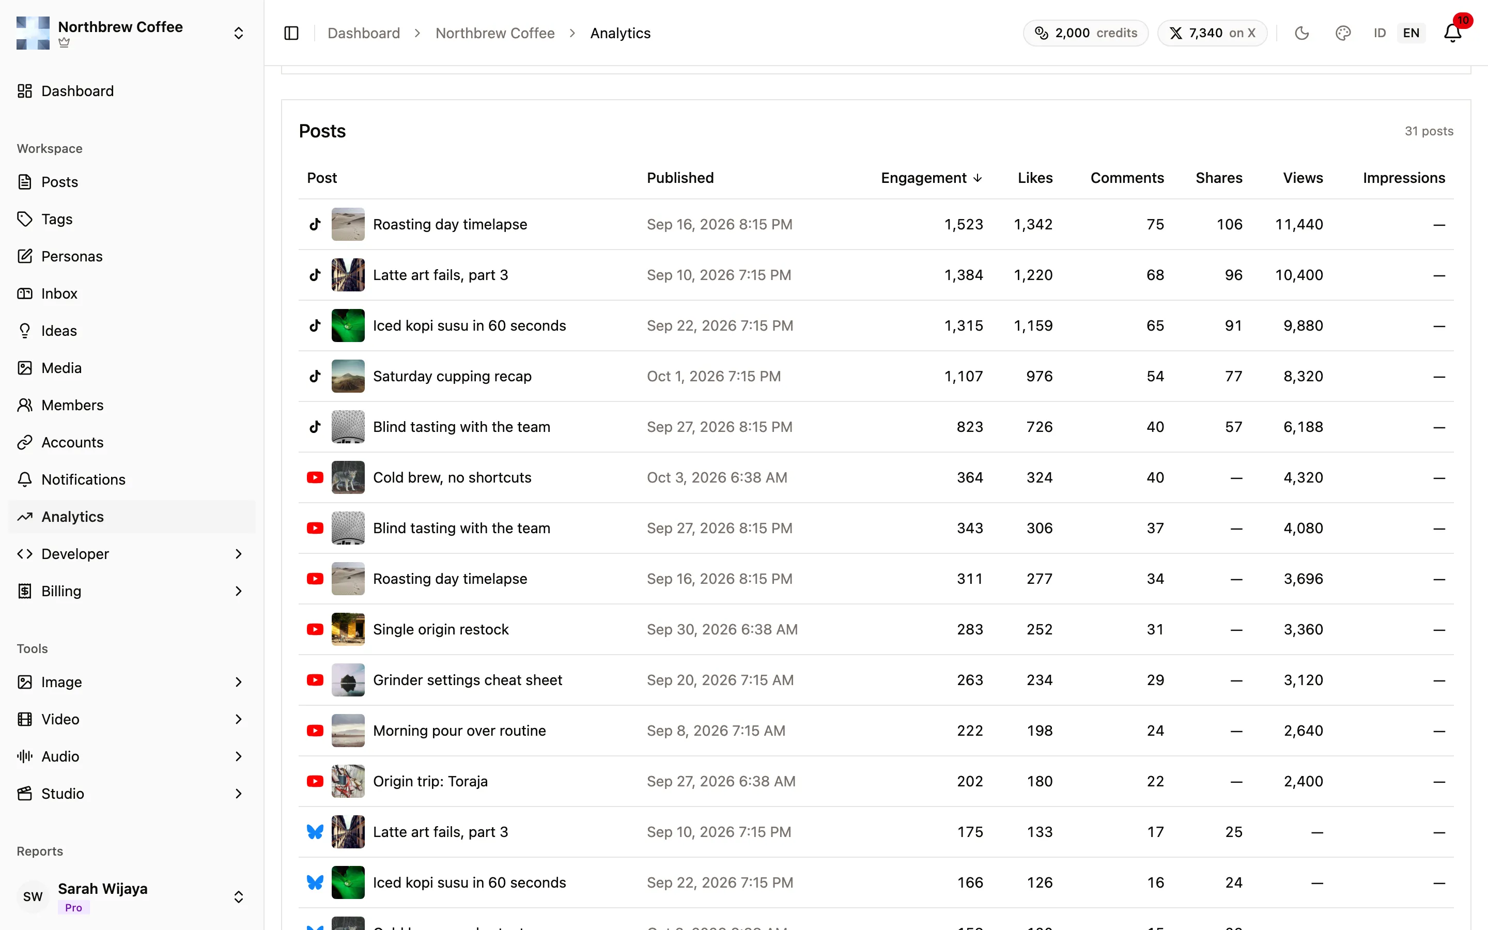Screen dimensions: 1488x930
Task: Sort by Published column header
Action: pos(680,178)
